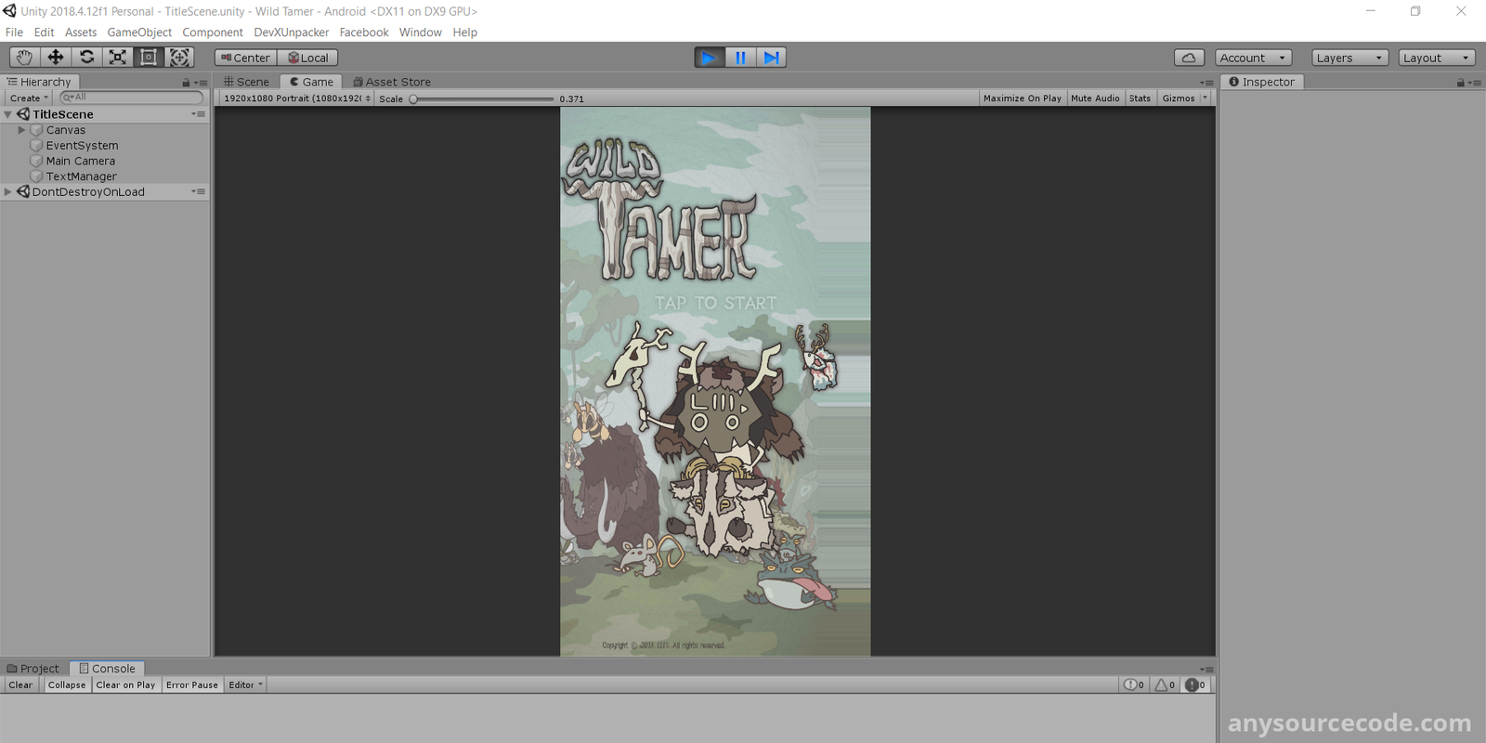Switch to the Scene tab

(x=247, y=82)
